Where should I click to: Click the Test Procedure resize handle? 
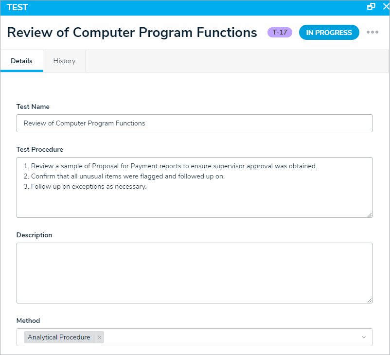point(370,214)
